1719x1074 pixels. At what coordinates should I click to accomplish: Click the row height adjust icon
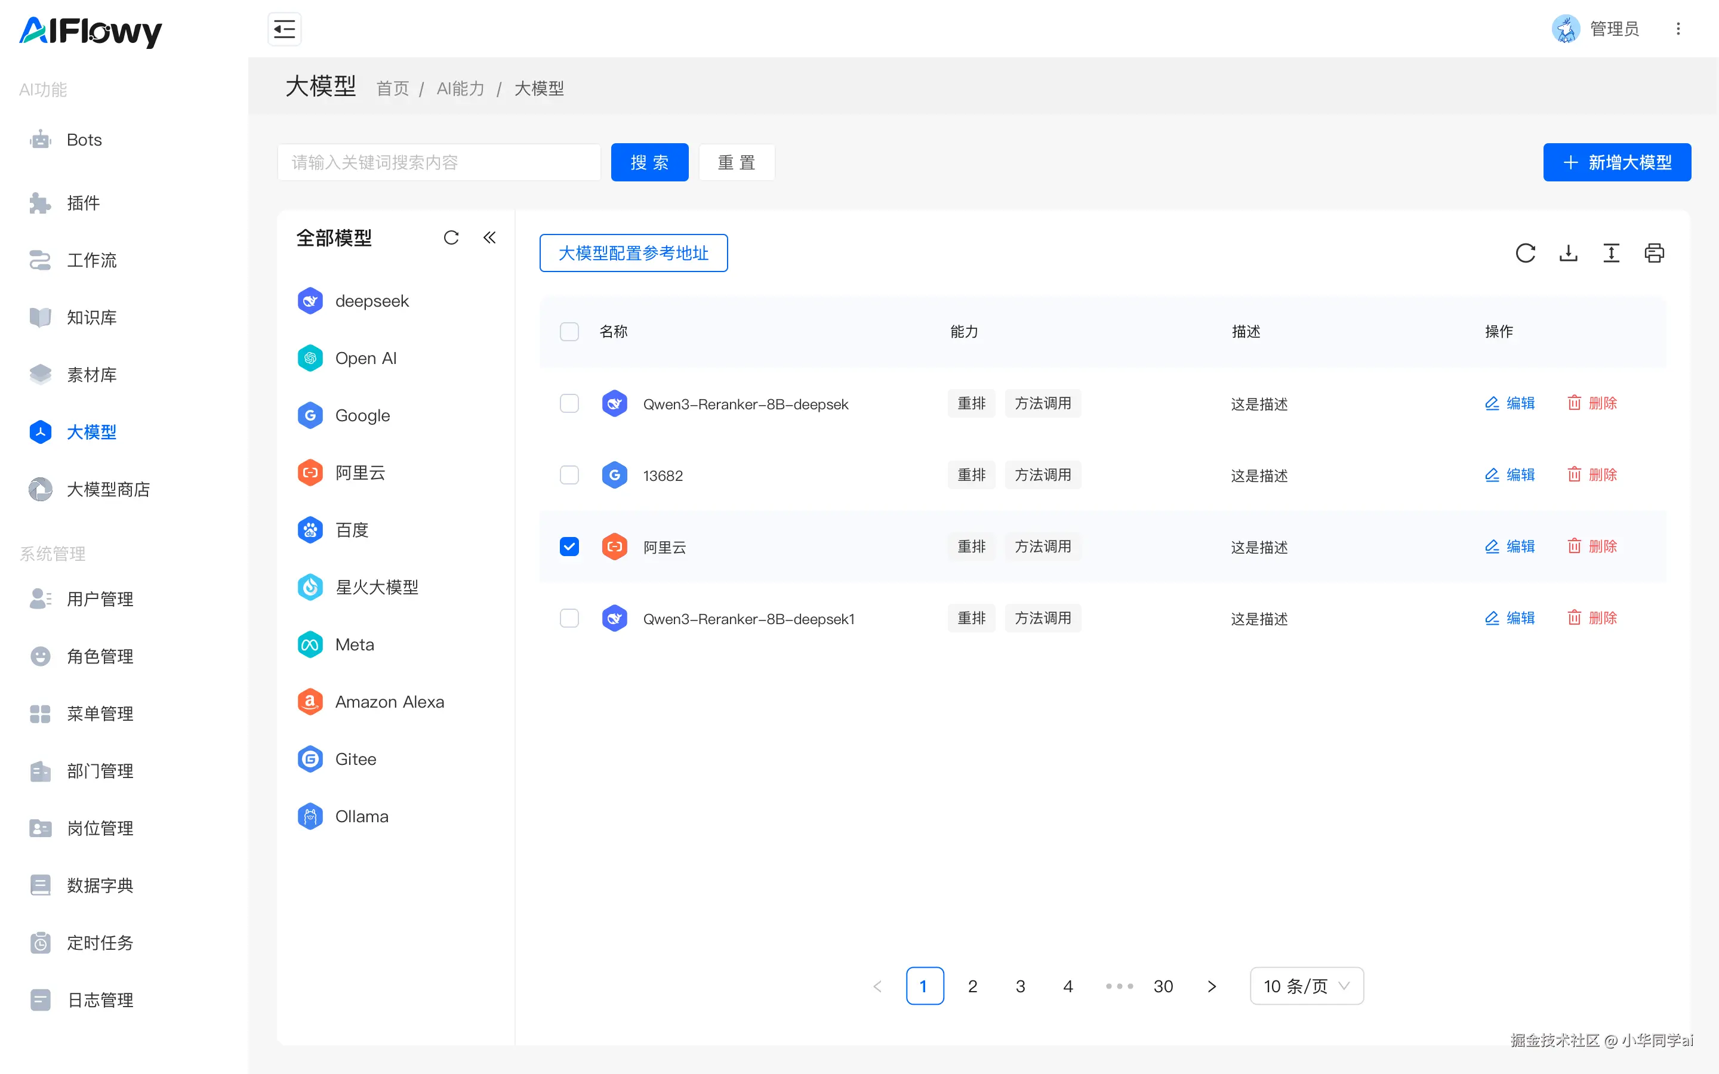(1611, 253)
